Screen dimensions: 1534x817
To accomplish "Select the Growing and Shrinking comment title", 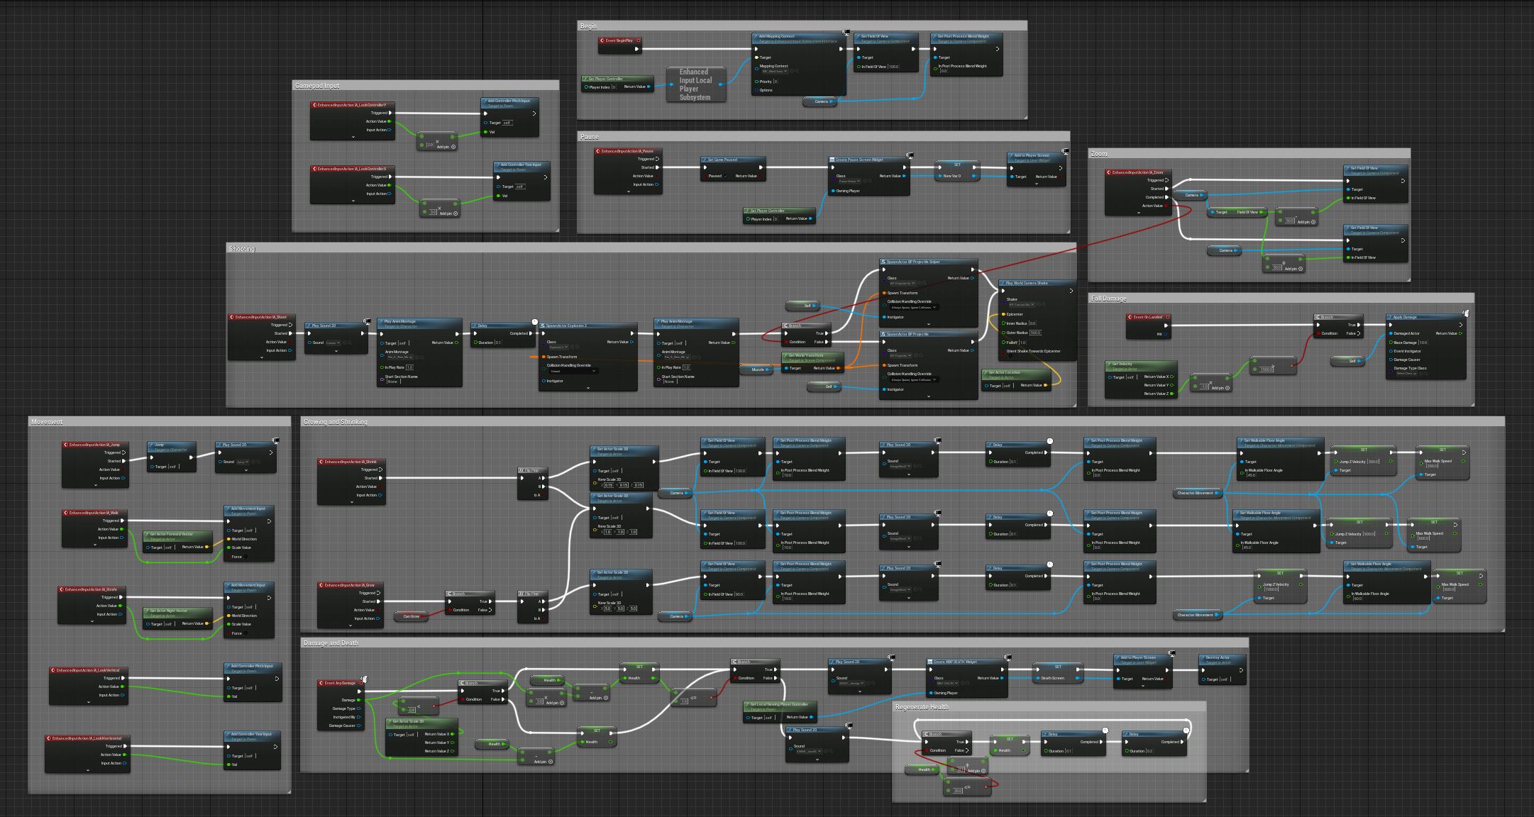I will click(336, 422).
